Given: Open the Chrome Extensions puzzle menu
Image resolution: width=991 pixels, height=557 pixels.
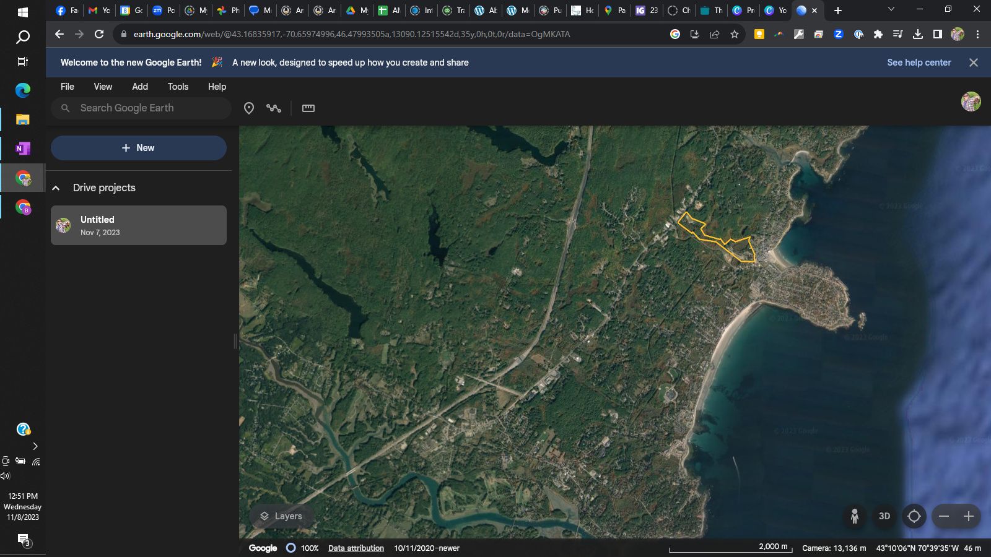Looking at the screenshot, I should [x=878, y=34].
